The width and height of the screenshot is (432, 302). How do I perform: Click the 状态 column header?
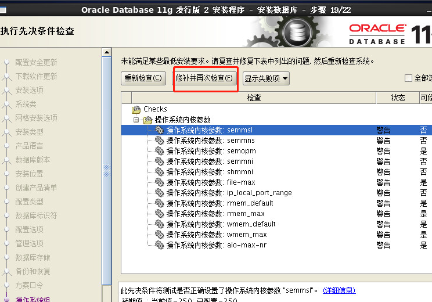398,98
